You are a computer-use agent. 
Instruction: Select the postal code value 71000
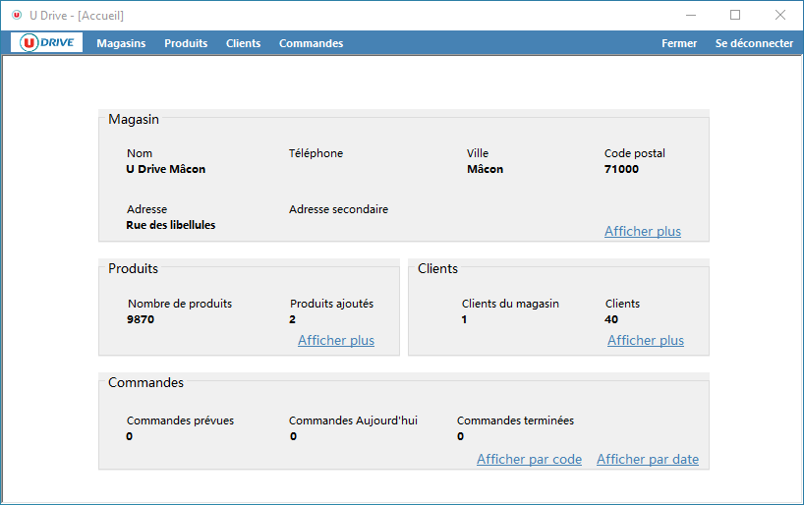click(x=621, y=169)
